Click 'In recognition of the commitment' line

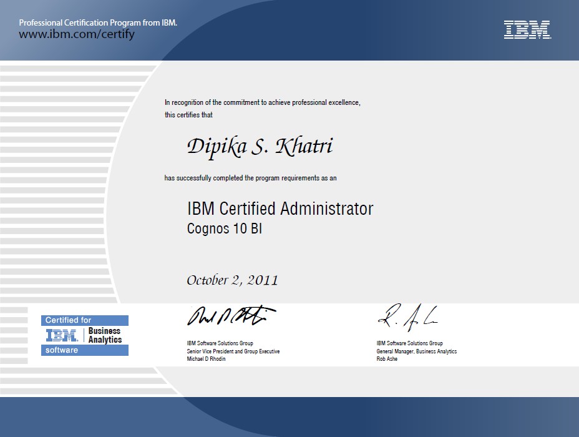[x=263, y=102]
